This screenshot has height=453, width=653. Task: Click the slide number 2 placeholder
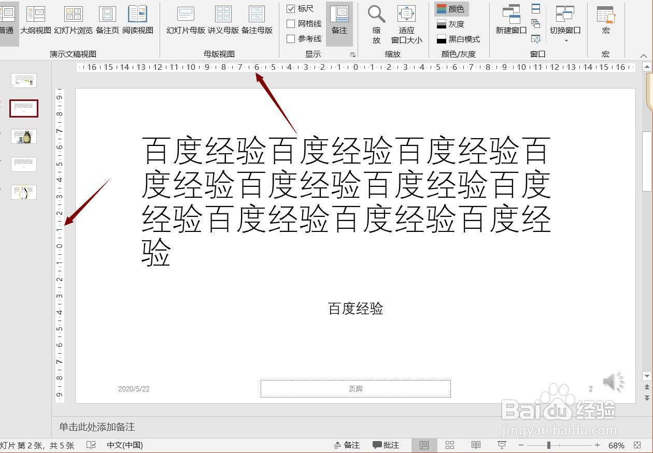(x=590, y=389)
